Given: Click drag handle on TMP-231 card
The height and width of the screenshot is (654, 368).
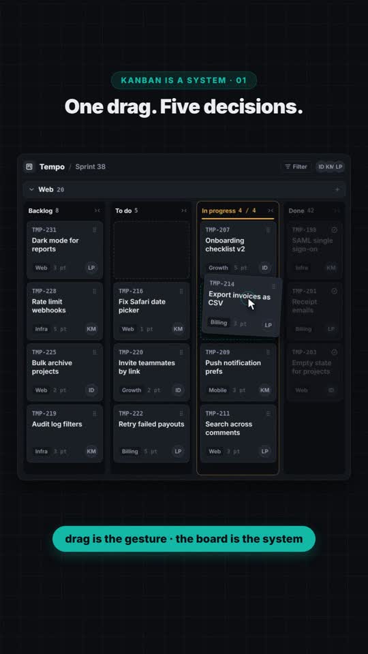Looking at the screenshot, I should (x=94, y=230).
